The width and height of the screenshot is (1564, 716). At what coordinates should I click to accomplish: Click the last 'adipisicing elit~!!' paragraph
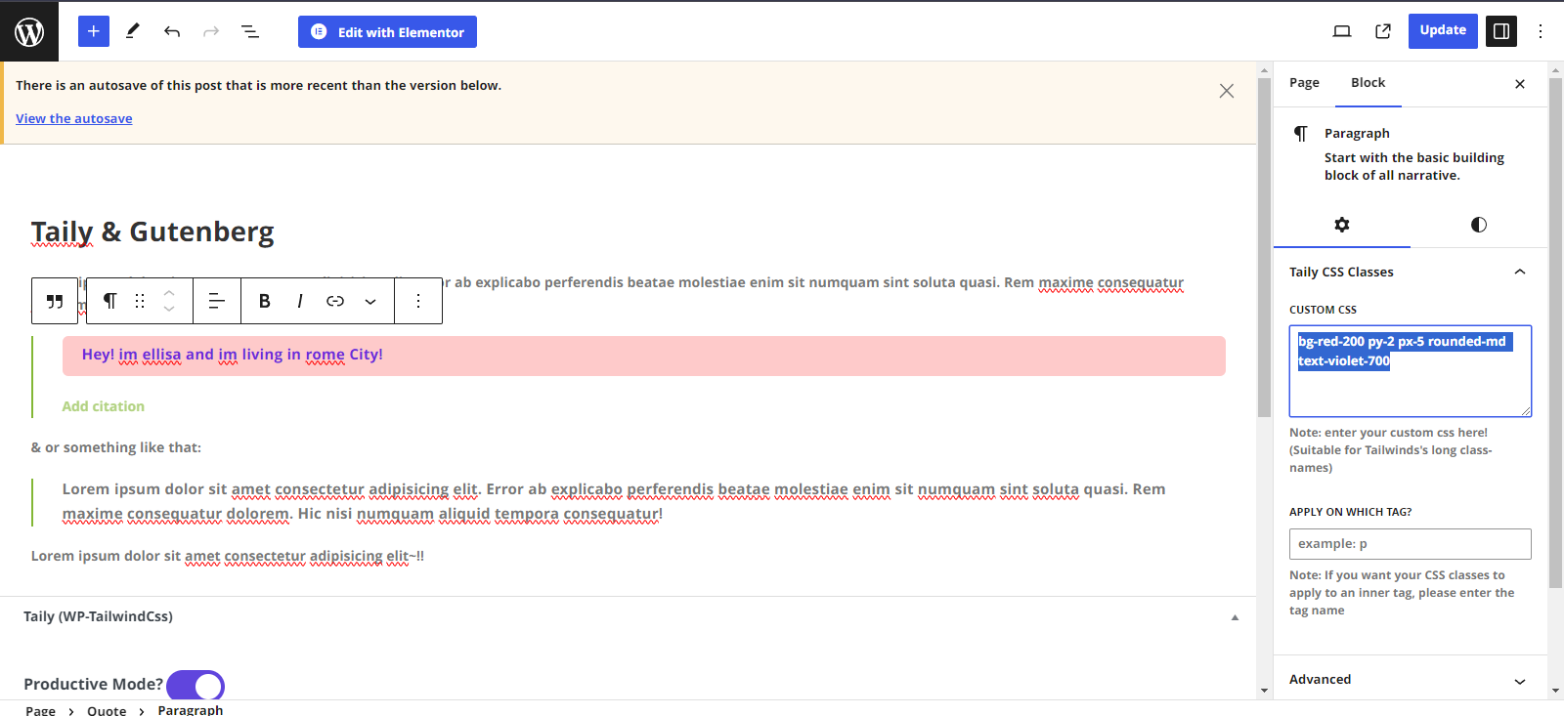tap(228, 556)
